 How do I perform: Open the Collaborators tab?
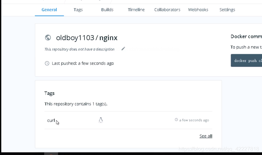167,10
